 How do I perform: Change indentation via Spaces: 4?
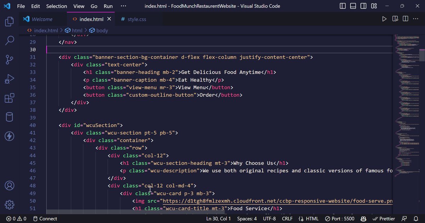click(x=247, y=219)
